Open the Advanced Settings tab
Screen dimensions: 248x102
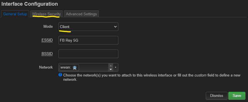pyautogui.click(x=81, y=14)
